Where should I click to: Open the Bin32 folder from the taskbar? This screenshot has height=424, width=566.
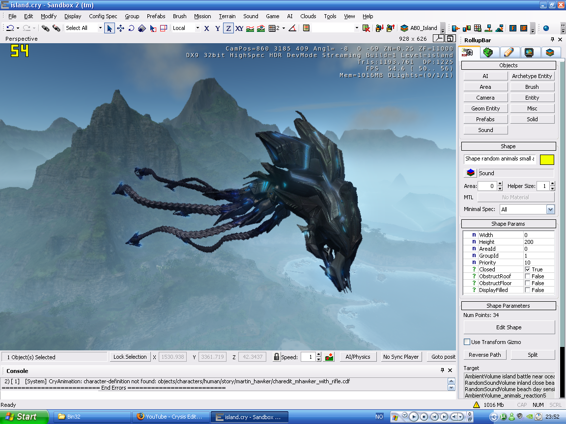[92, 417]
